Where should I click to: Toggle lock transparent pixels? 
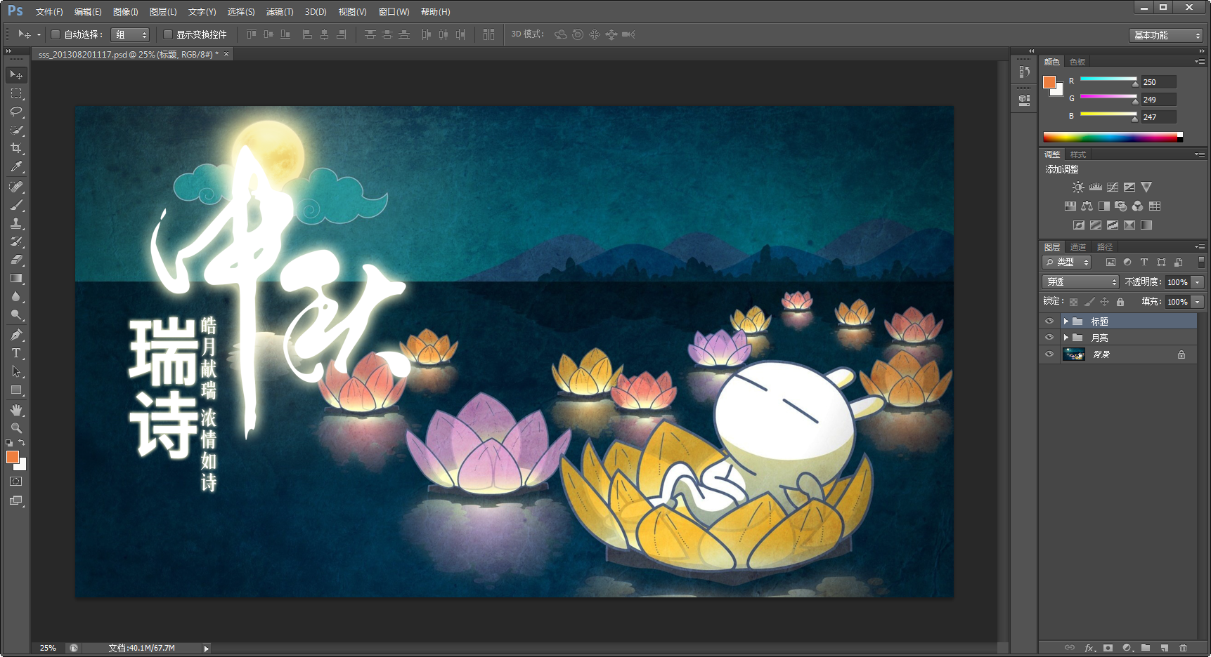click(x=1073, y=302)
